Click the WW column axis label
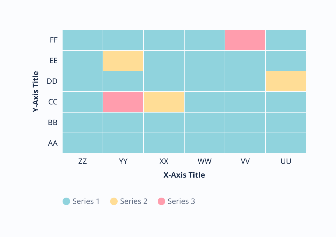Image resolution: width=336 pixels, height=237 pixels. point(205,162)
